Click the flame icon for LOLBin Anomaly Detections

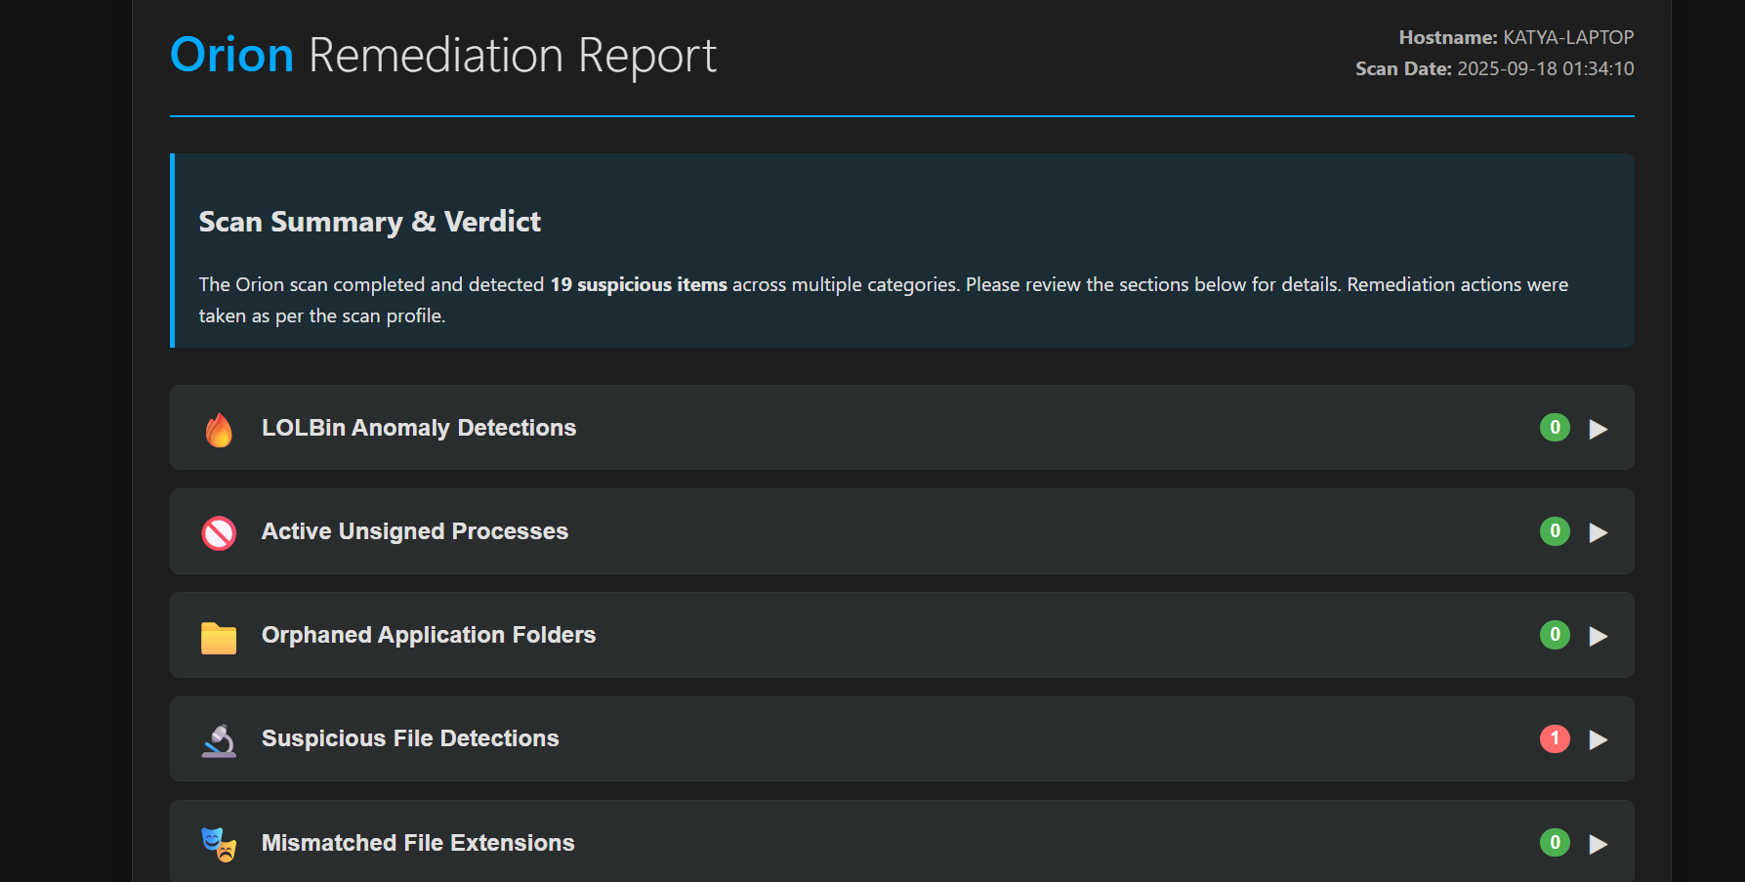[219, 429]
